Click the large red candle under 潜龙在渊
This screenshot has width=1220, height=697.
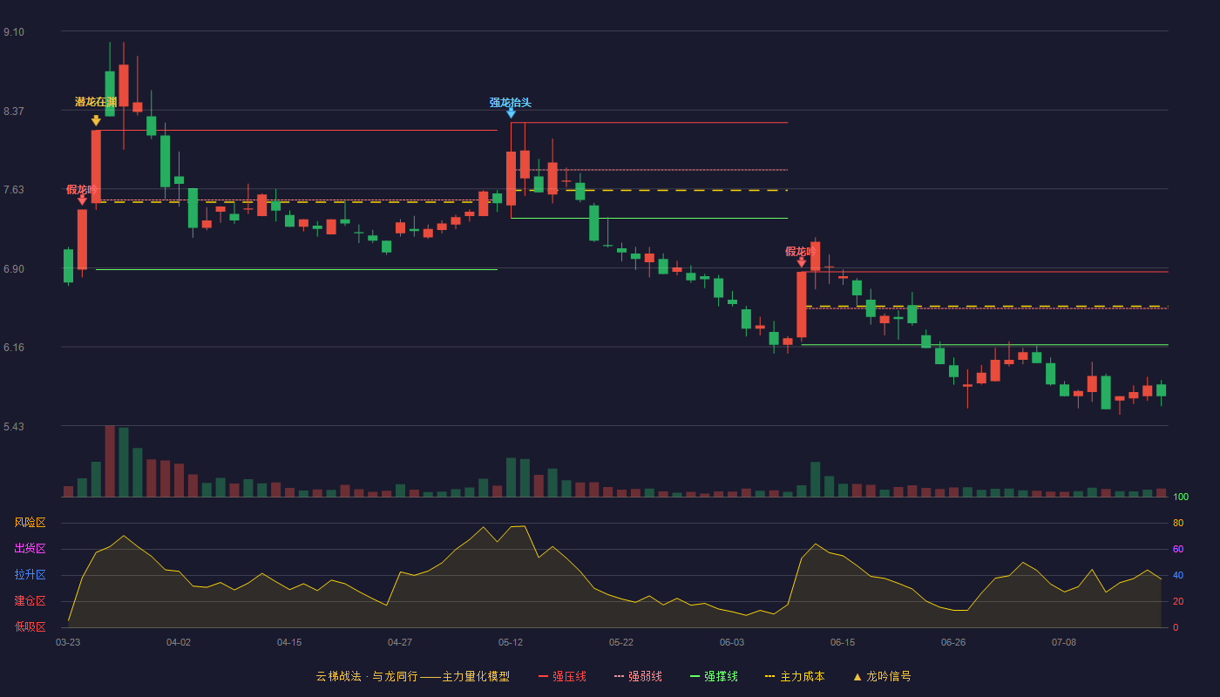(x=96, y=166)
